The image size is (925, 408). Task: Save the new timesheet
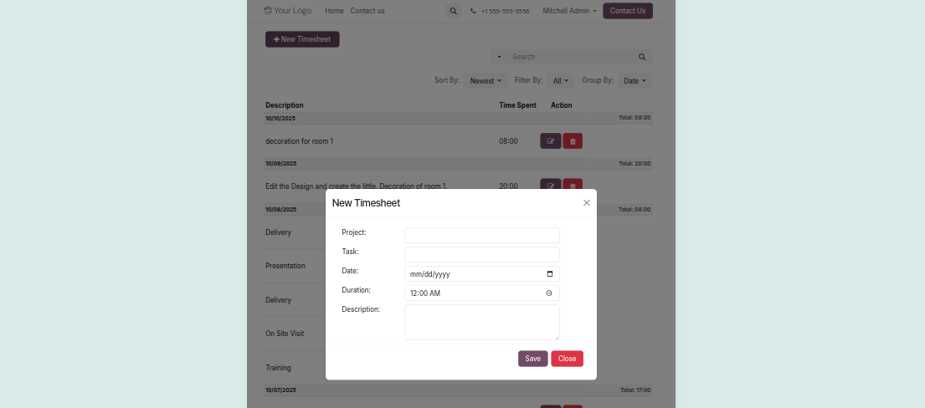click(x=532, y=359)
